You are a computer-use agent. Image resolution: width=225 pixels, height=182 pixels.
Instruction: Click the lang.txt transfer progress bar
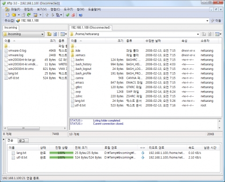61,153
